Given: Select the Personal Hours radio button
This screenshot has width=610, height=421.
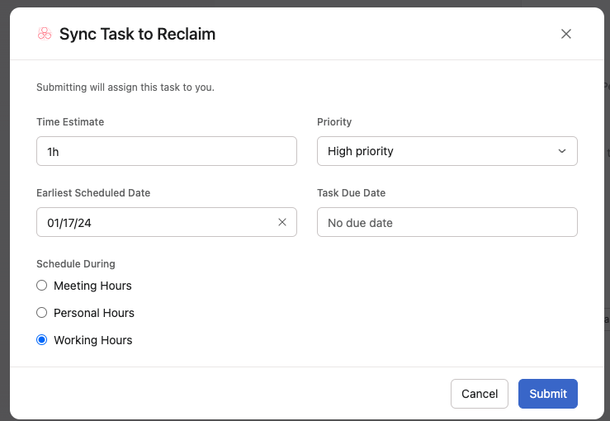Looking at the screenshot, I should (41, 313).
